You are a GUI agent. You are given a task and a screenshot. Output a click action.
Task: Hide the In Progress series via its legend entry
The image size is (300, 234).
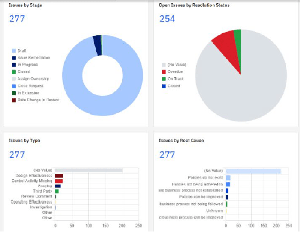tap(13, 65)
